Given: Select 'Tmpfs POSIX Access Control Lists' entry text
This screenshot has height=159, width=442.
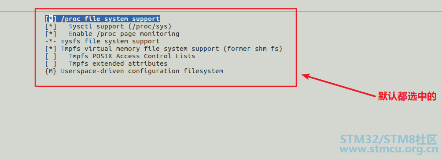Looking at the screenshot, I should (132, 56).
